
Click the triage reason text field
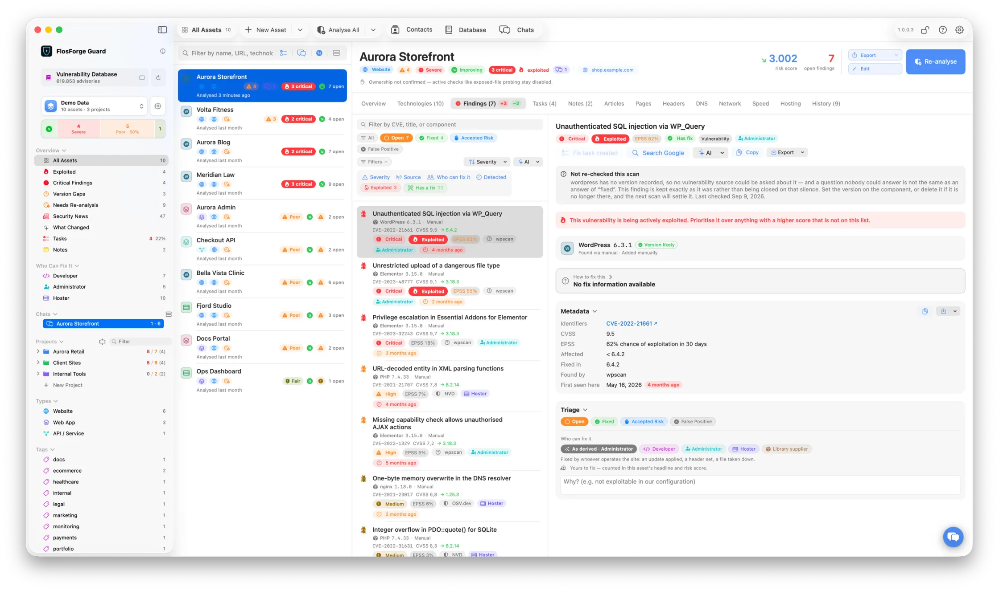click(x=760, y=485)
